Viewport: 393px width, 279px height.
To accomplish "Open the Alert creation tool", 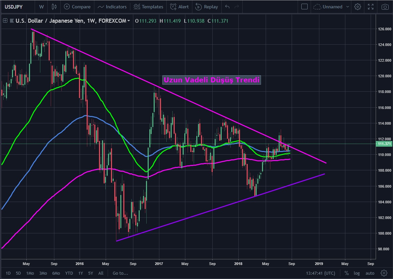I will point(179,7).
